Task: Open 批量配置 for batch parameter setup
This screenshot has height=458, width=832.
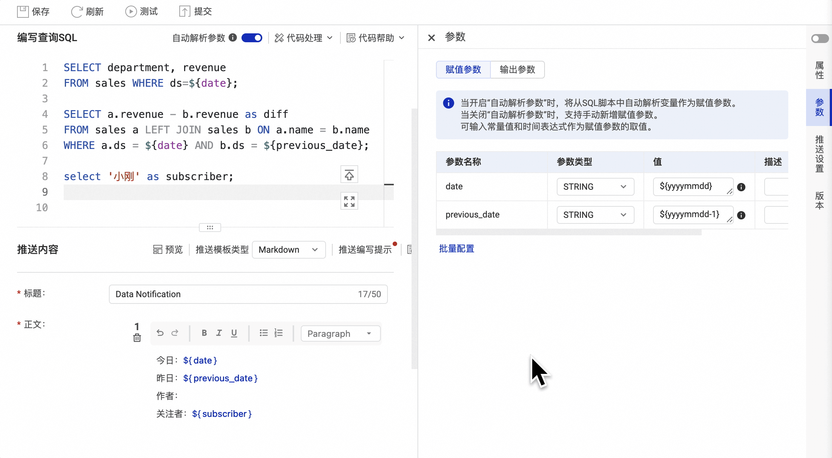Action: click(x=456, y=249)
